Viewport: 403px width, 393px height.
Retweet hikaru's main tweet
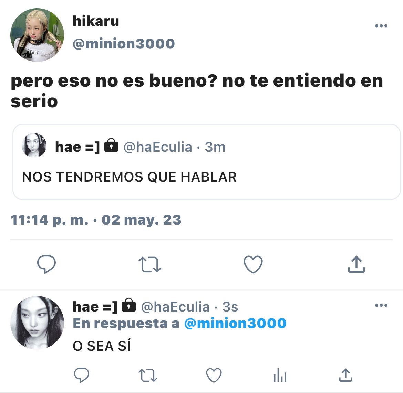pos(150,264)
